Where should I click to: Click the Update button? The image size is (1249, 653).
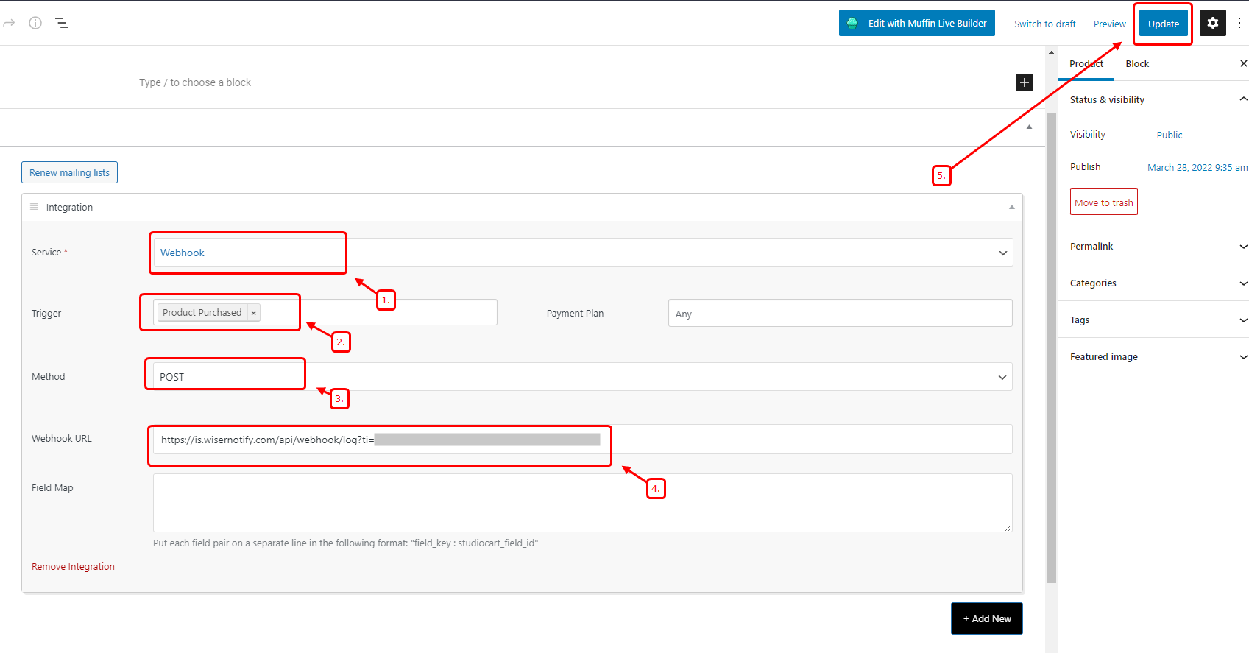[x=1163, y=24]
